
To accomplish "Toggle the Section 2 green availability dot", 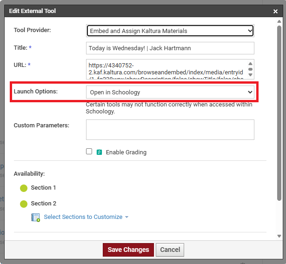I will [x=24, y=204].
